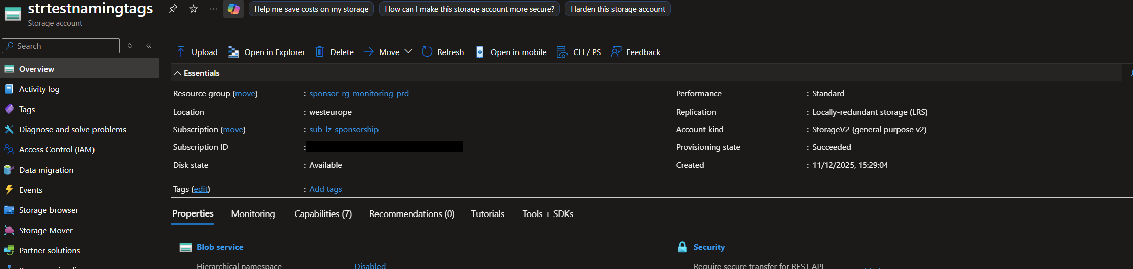Pin the storage account to dashboard
Image resolution: width=1133 pixels, height=269 pixels.
[173, 9]
